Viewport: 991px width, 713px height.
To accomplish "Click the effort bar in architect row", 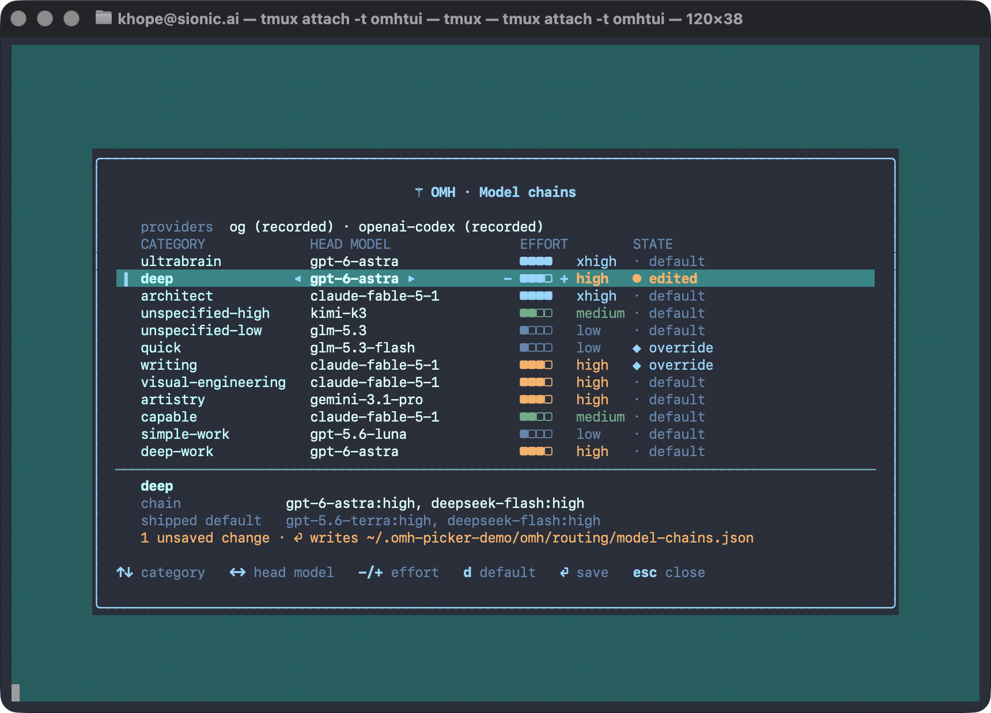I will click(536, 296).
